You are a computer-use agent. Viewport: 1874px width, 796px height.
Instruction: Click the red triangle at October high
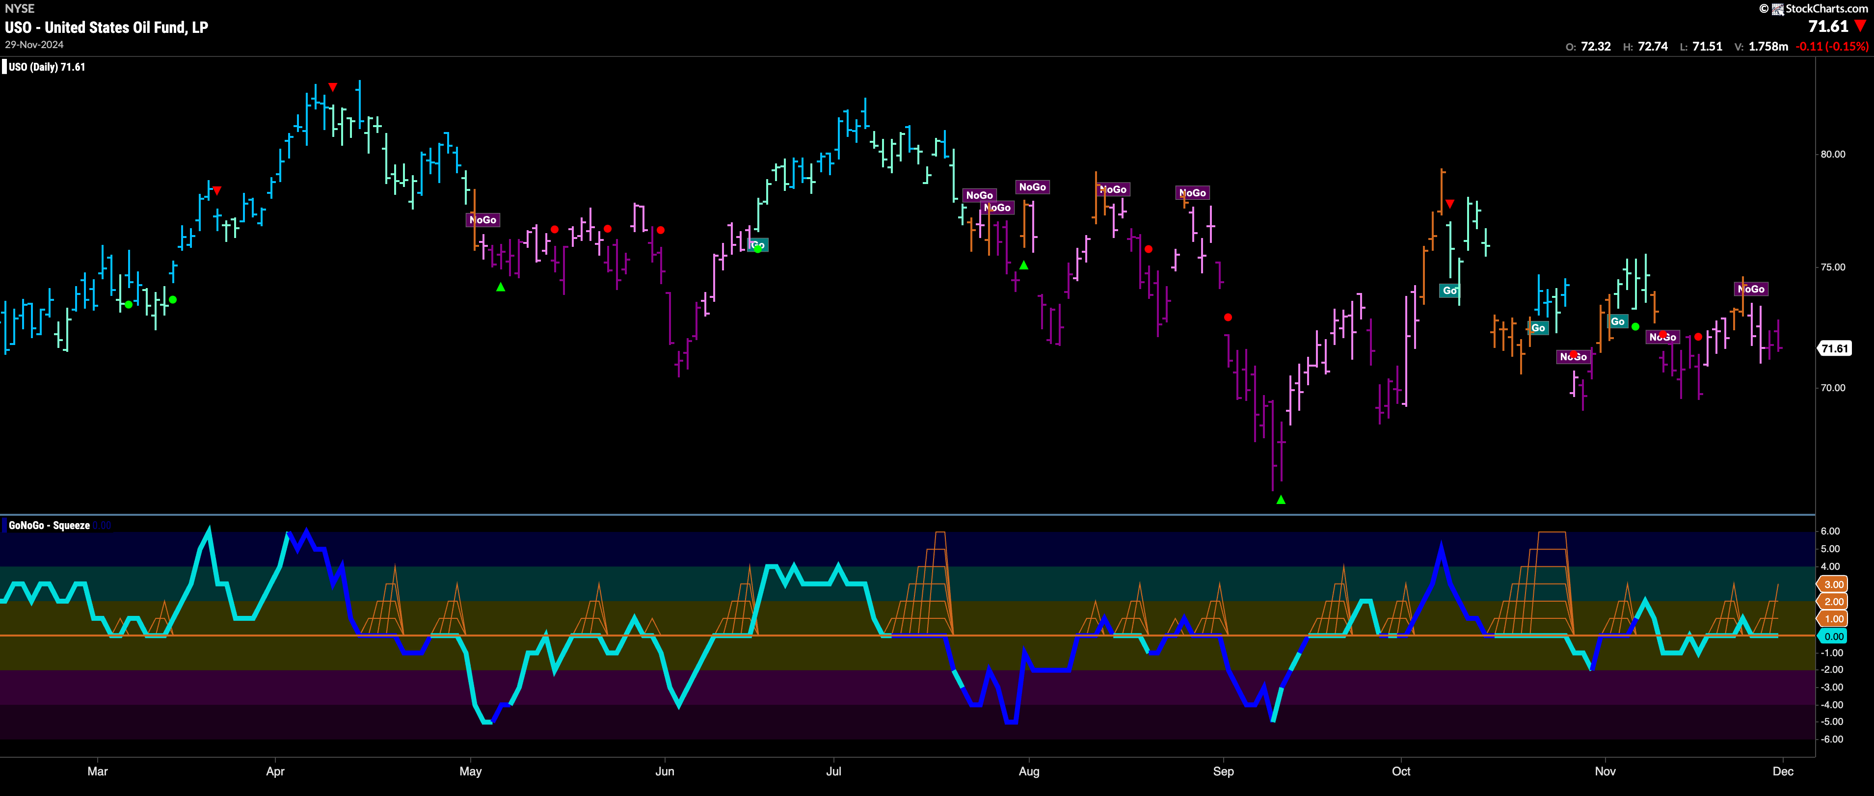1450,204
